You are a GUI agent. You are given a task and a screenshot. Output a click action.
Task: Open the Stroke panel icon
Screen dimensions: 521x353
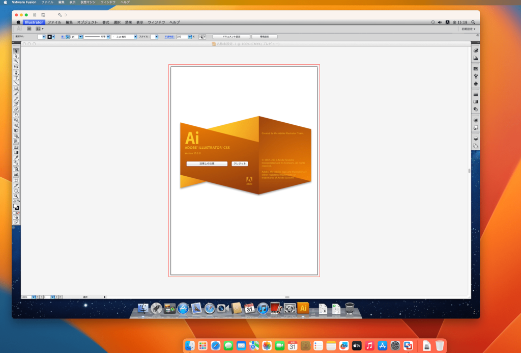click(476, 94)
